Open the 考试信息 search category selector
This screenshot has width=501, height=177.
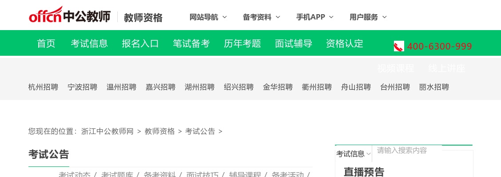pos(353,154)
